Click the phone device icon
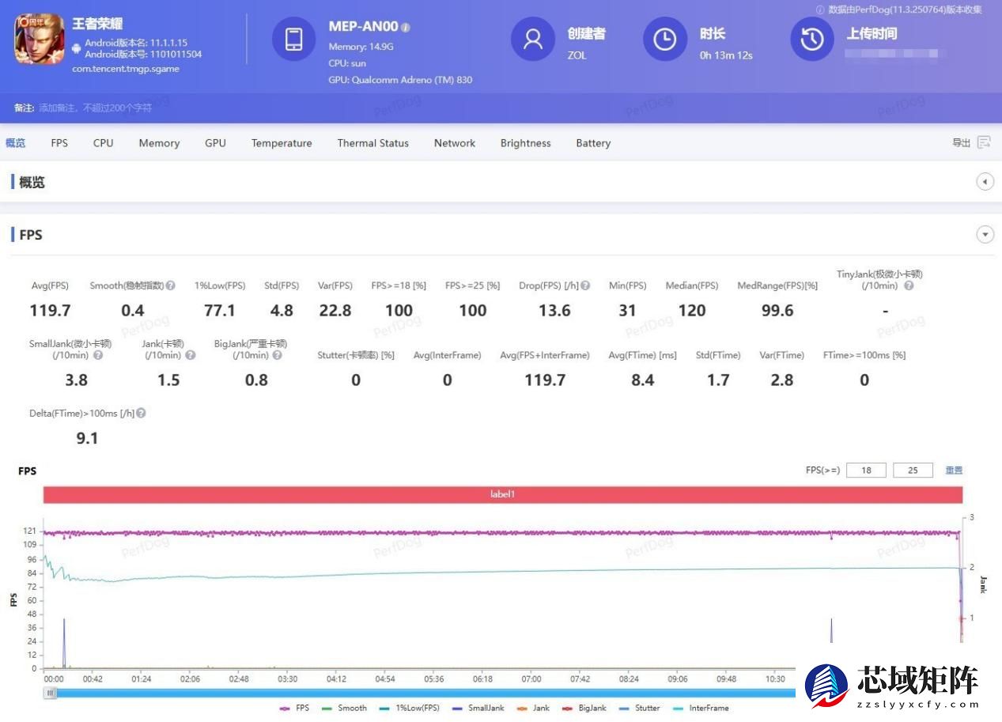The height and width of the screenshot is (722, 1002). coord(293,39)
